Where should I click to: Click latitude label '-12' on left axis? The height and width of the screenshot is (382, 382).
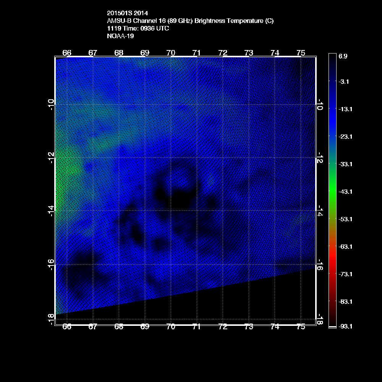[x=51, y=158]
